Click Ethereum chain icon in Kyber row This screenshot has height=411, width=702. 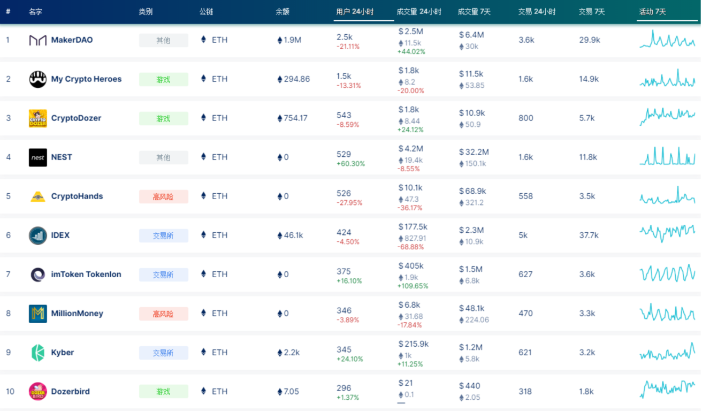[203, 352]
